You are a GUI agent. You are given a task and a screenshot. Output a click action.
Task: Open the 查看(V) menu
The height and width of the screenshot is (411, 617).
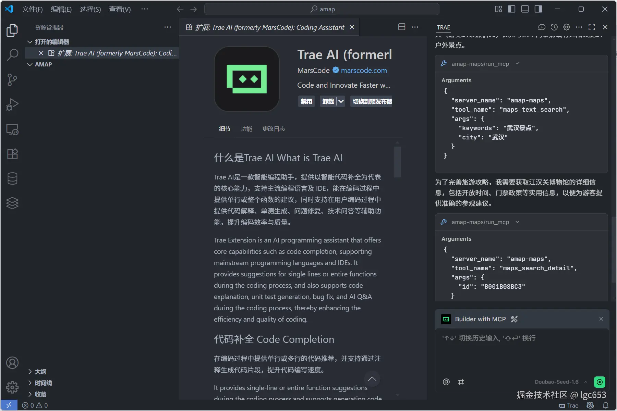tap(120, 9)
